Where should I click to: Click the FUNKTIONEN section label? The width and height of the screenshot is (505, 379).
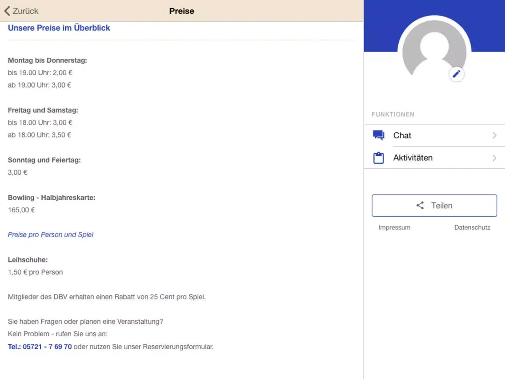393,114
